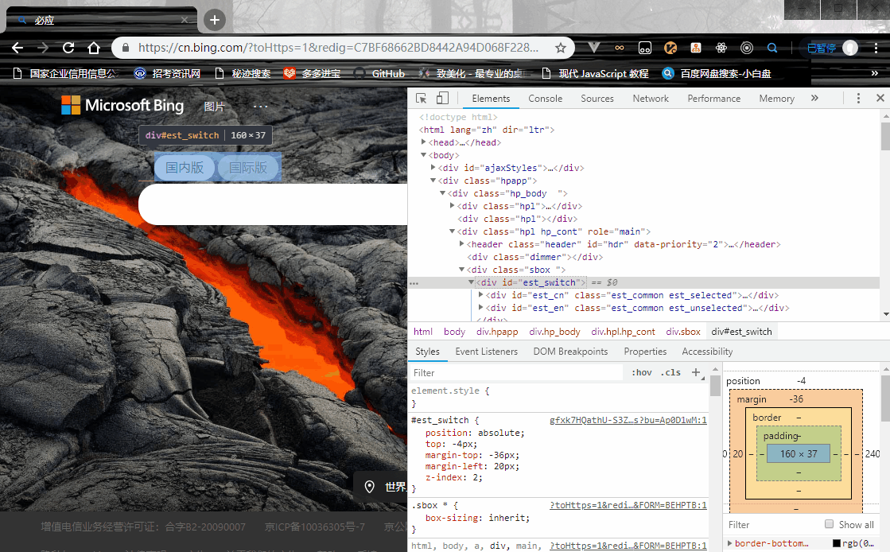Click the ellipsis beside the selected DOM row
This screenshot has width=890, height=552.
click(x=414, y=283)
